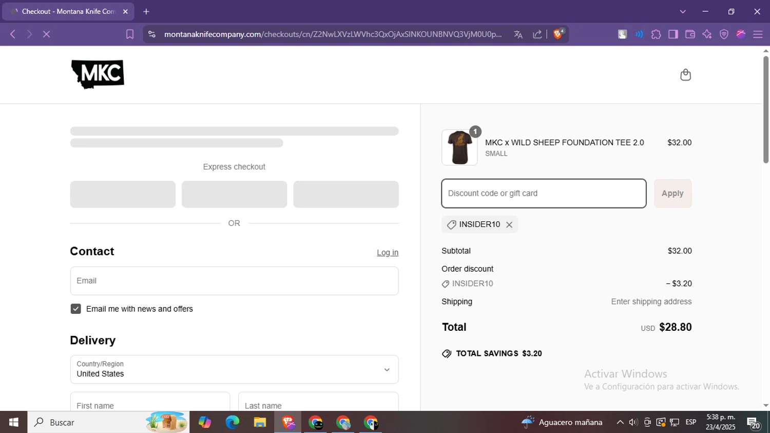The width and height of the screenshot is (770, 433).
Task: Click the MKC Montana logo
Action: [98, 74]
